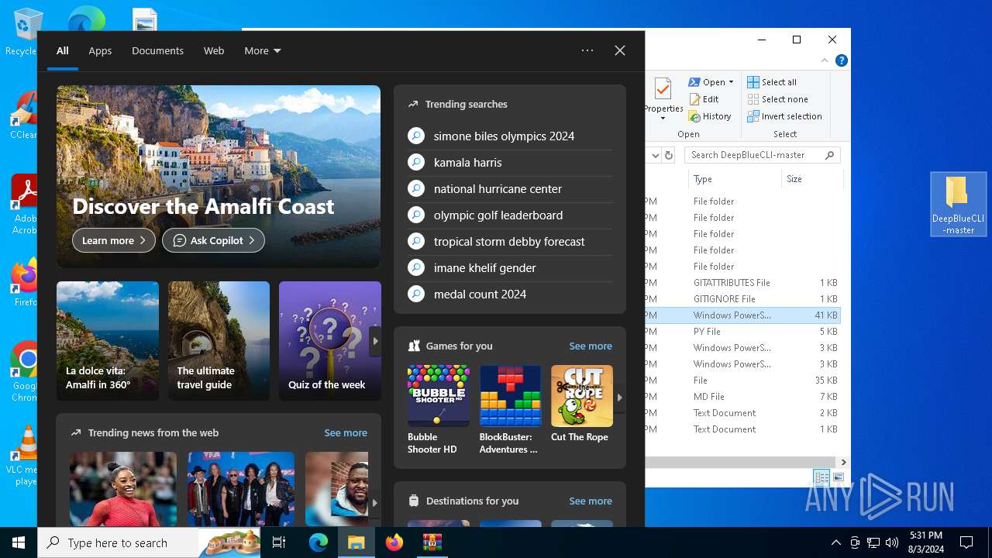The height and width of the screenshot is (558, 992).
Task: Click History in the Explorer ribbon
Action: [x=709, y=116]
